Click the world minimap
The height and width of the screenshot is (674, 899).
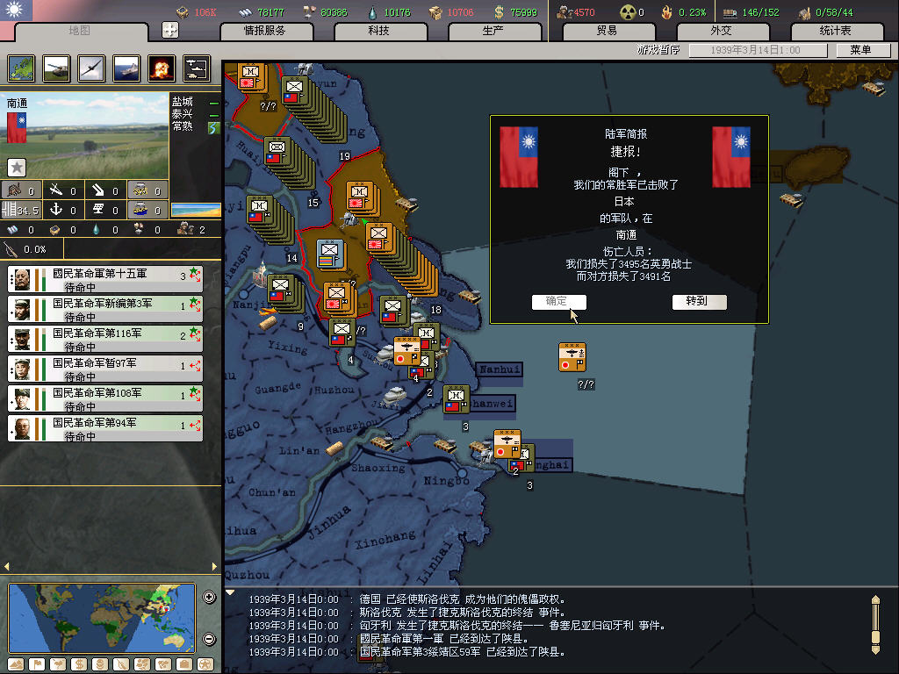[102, 618]
